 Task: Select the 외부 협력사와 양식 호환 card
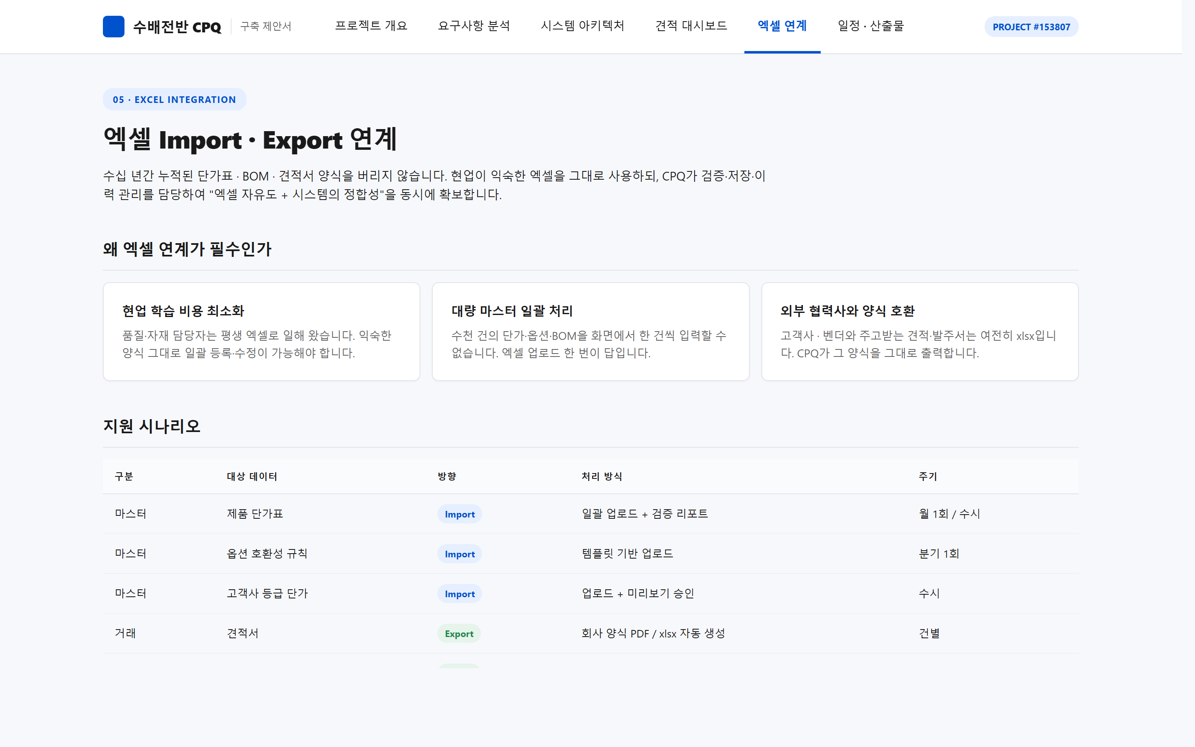[919, 332]
